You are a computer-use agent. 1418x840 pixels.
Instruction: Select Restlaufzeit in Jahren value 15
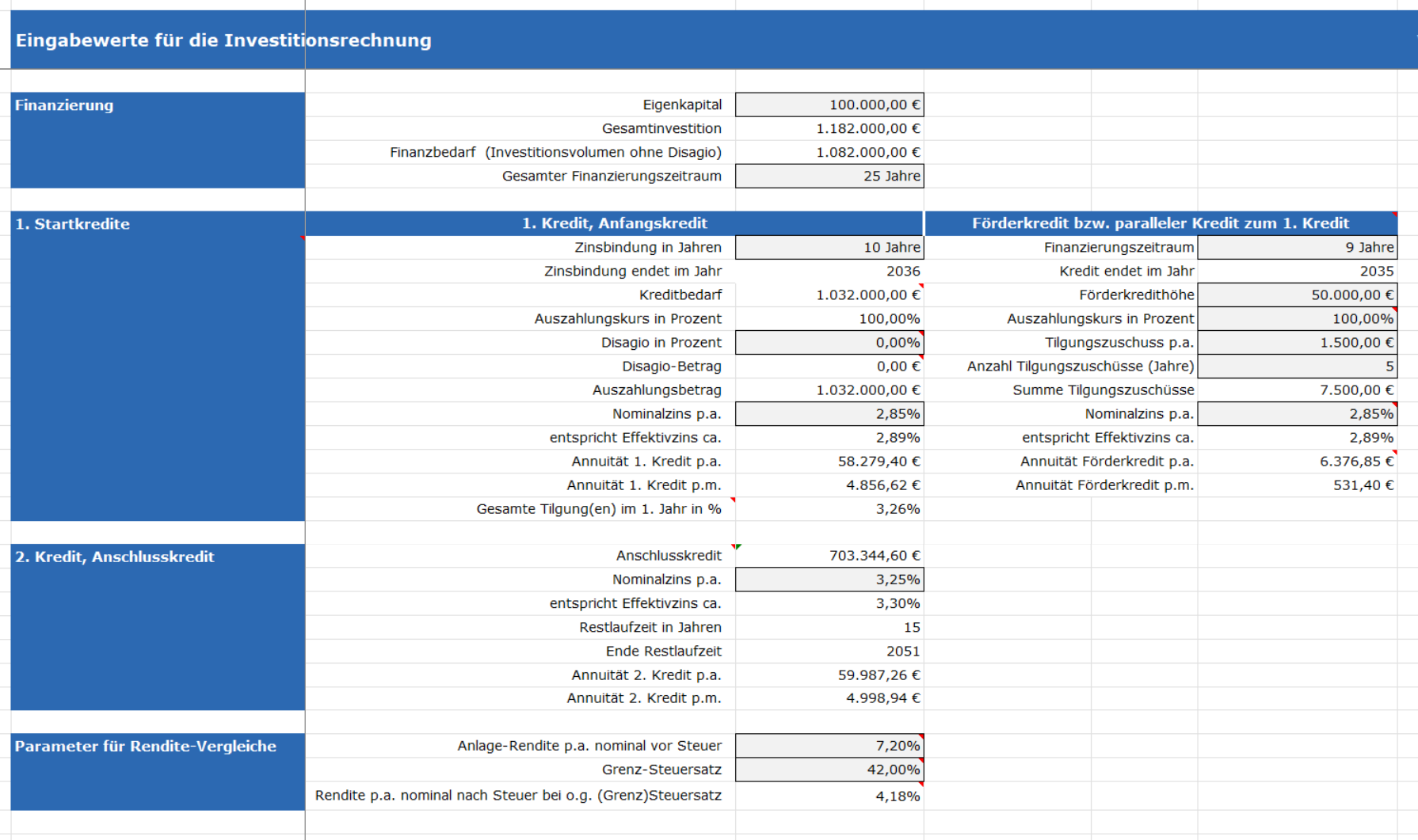tap(912, 627)
